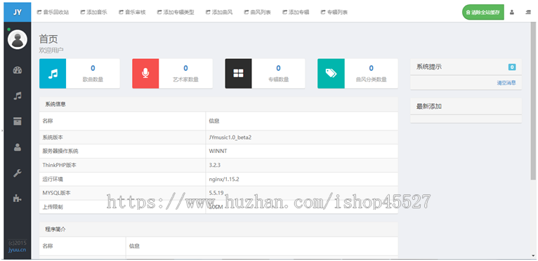
Task: Expand the collapsed panel arrow on left edge
Action: (x=2, y=130)
